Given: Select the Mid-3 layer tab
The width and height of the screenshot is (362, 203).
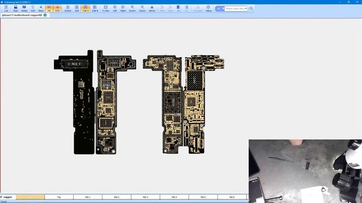Looking at the screenshot, I should tap(145, 197).
